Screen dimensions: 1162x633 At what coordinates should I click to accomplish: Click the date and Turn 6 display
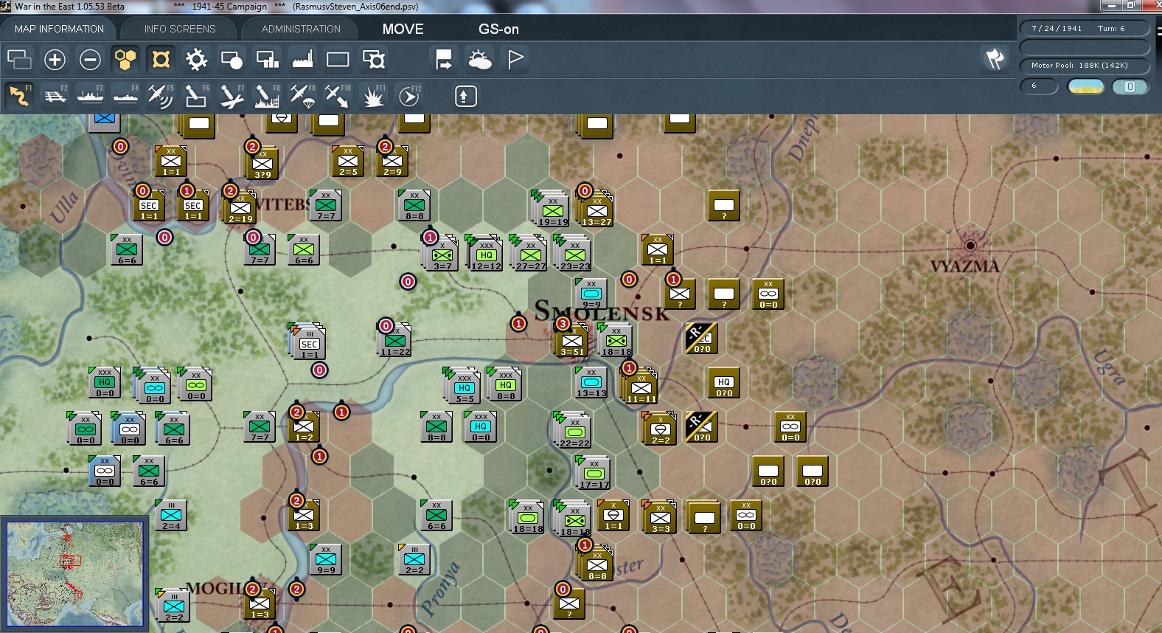[x=1085, y=29]
